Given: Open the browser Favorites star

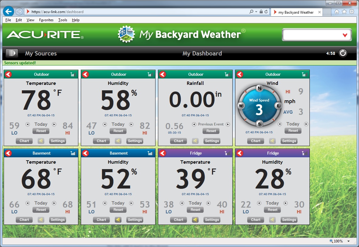Looking at the screenshot, I should tap(344, 12).
